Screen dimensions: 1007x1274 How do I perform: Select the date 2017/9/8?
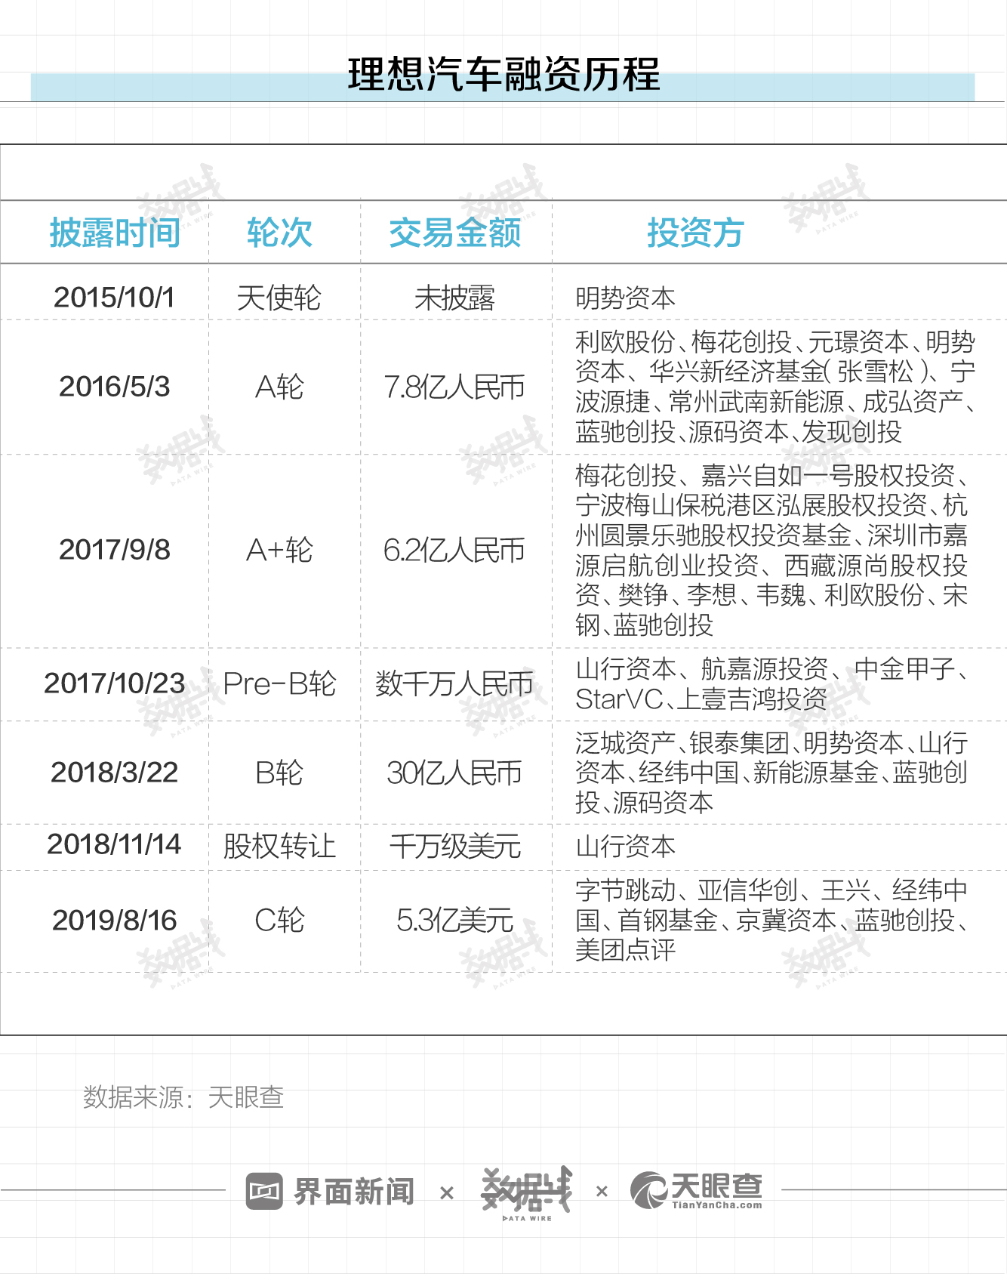point(115,550)
